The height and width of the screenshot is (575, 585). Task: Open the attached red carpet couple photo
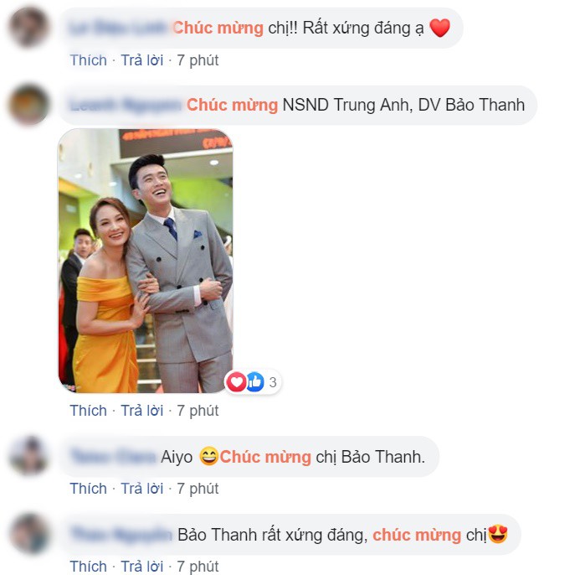(x=146, y=261)
